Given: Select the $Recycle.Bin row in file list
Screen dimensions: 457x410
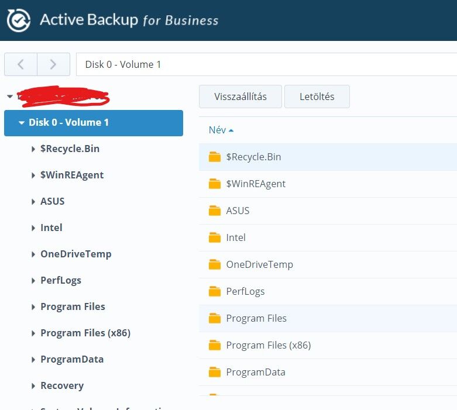Looking at the screenshot, I should pos(328,157).
